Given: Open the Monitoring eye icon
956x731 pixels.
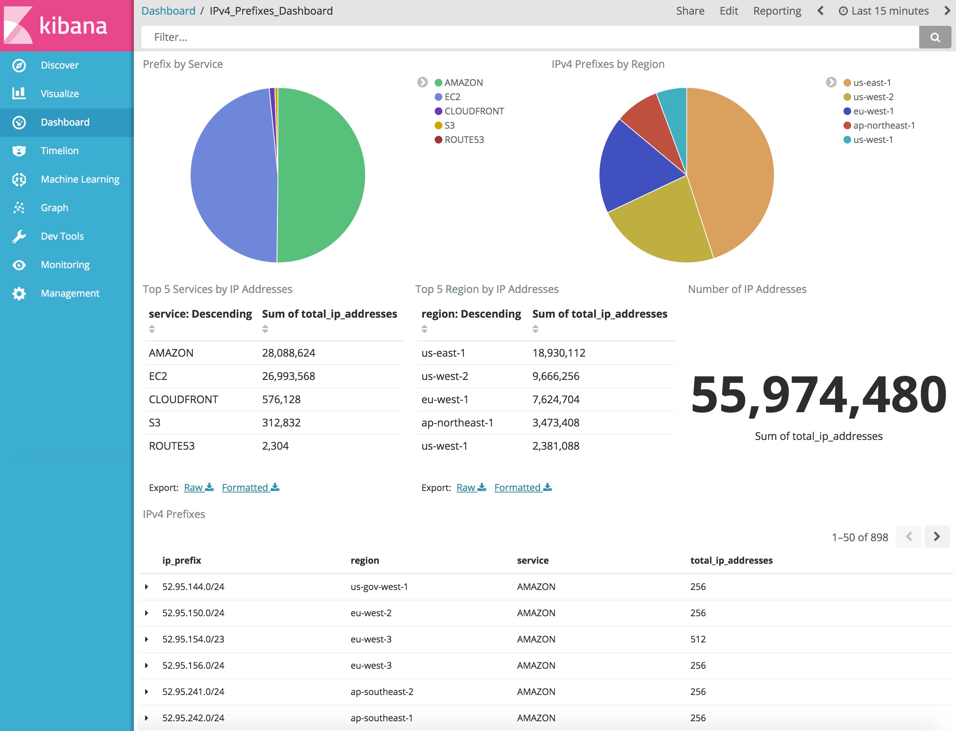Looking at the screenshot, I should pos(19,264).
